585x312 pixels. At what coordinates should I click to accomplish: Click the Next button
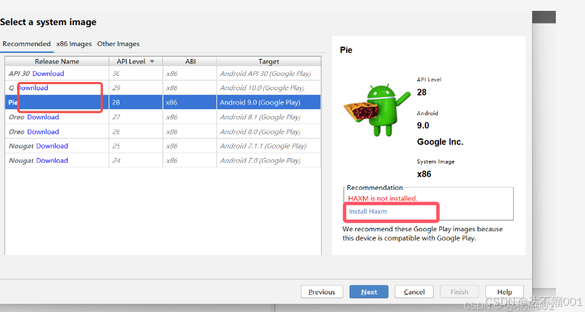369,292
